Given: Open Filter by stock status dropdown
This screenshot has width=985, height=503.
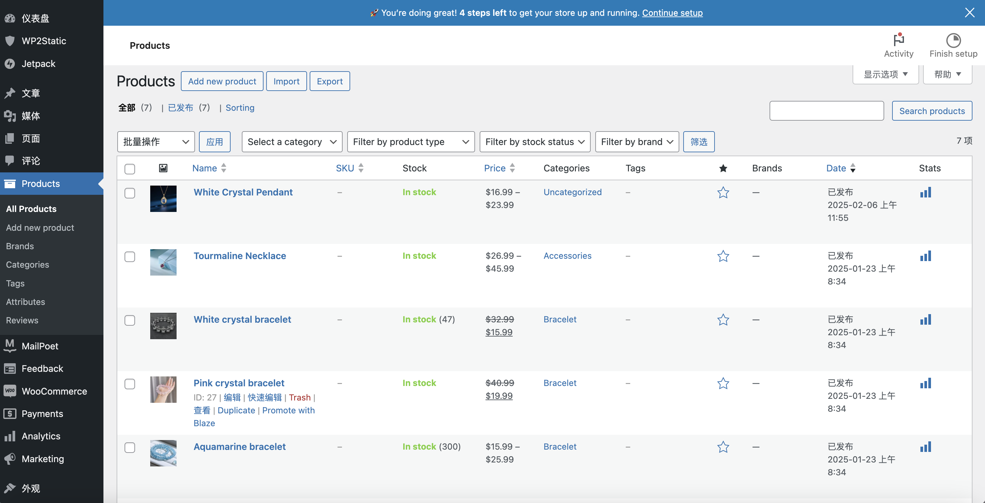Looking at the screenshot, I should point(535,142).
